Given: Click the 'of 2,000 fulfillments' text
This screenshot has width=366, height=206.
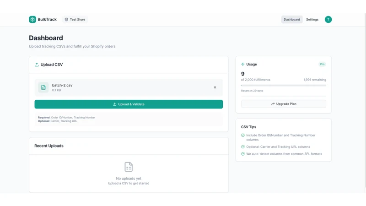Looking at the screenshot, I should point(256,80).
